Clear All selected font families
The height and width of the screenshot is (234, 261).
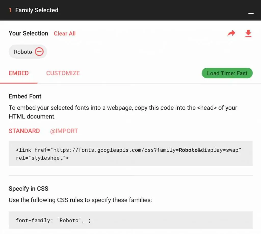pyautogui.click(x=64, y=34)
